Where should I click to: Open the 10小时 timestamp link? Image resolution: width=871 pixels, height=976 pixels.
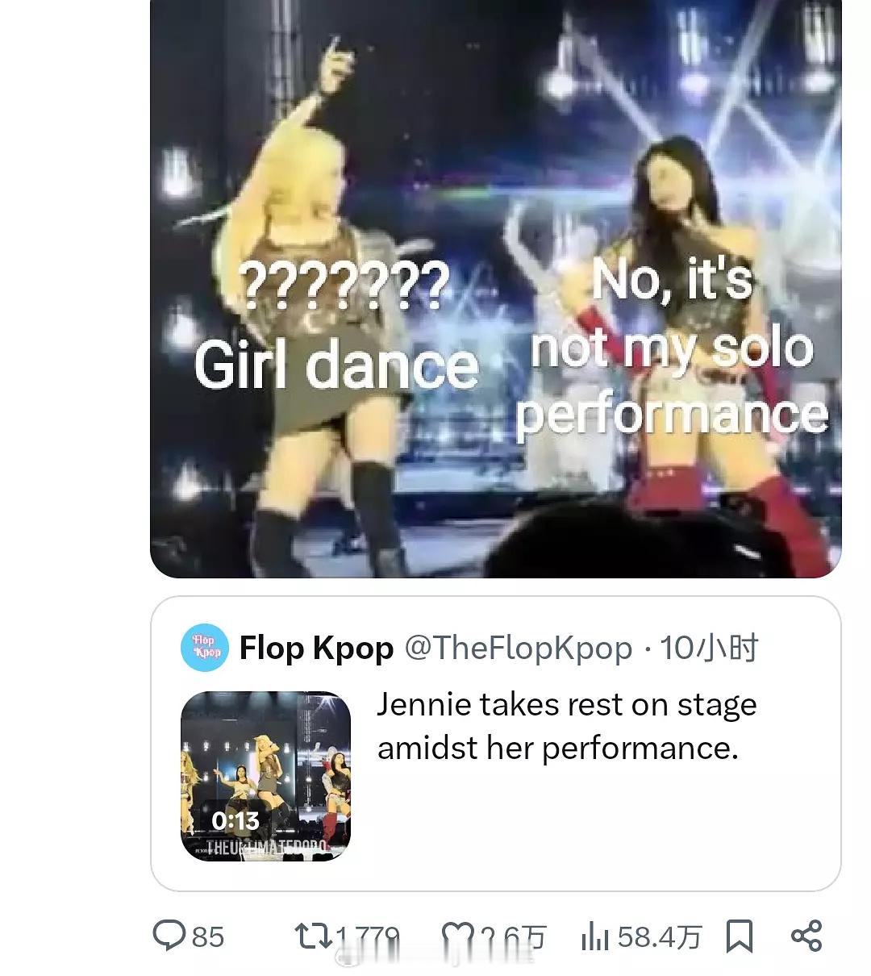click(x=710, y=648)
